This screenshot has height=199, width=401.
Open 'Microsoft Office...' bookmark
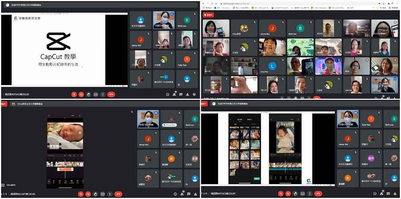click(338, 8)
